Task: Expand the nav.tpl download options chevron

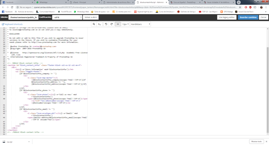Action: point(29,142)
